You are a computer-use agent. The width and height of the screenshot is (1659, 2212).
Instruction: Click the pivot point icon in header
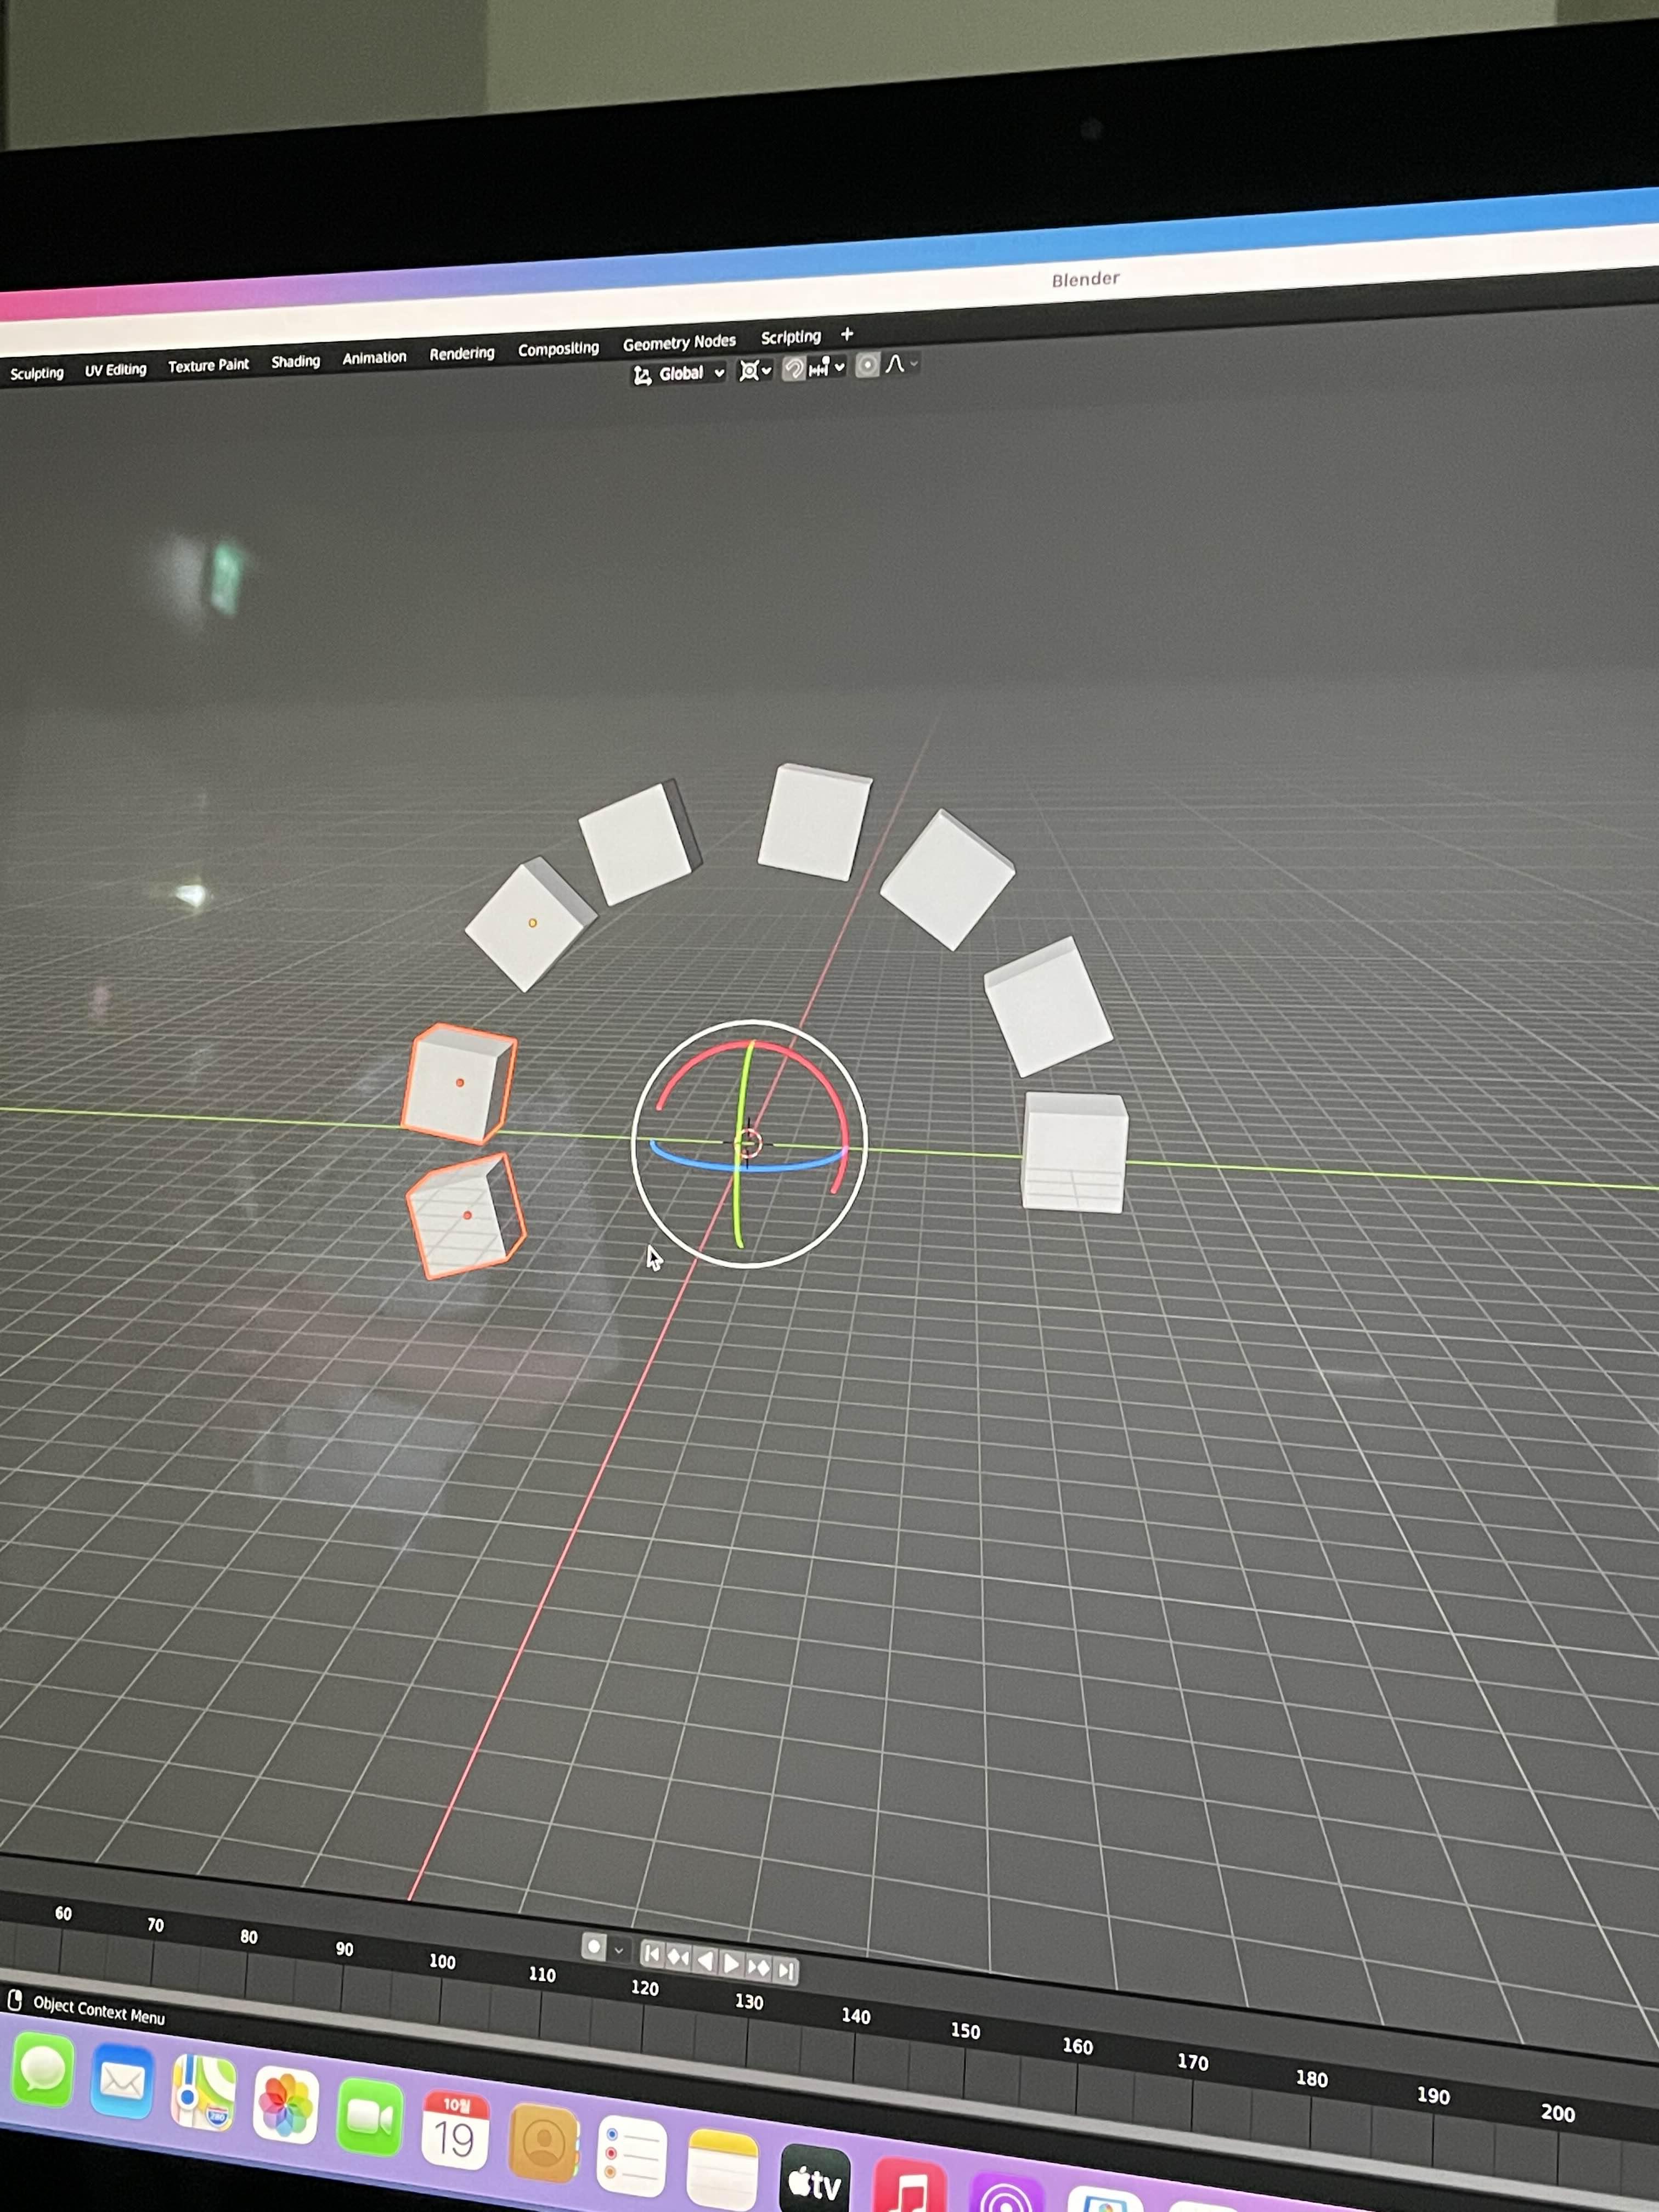(749, 371)
